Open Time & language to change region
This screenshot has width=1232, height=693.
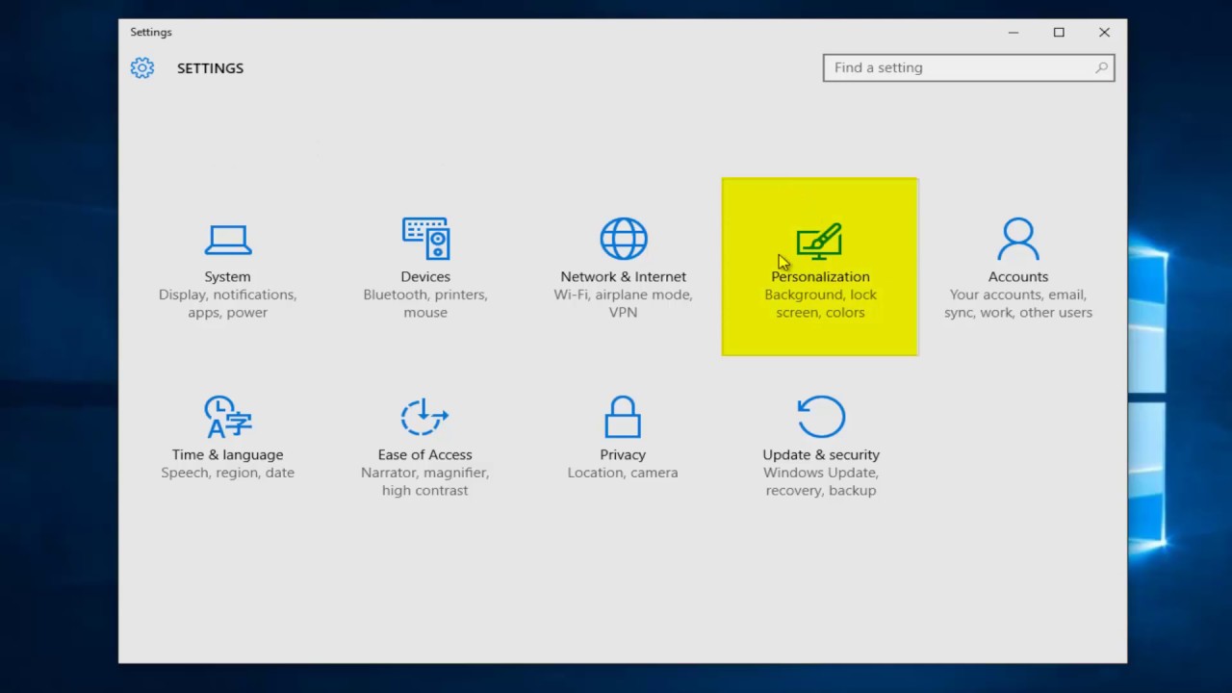227,454
